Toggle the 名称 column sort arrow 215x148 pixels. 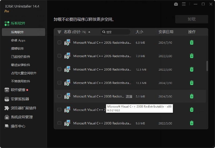pos(89,32)
